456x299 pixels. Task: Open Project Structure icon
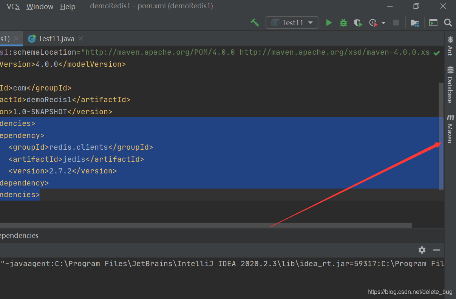[415, 23]
